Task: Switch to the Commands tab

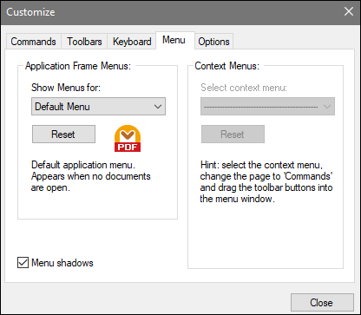Action: click(33, 42)
